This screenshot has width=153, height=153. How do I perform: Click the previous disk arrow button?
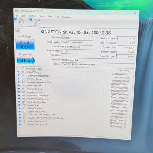(x=18, y=31)
